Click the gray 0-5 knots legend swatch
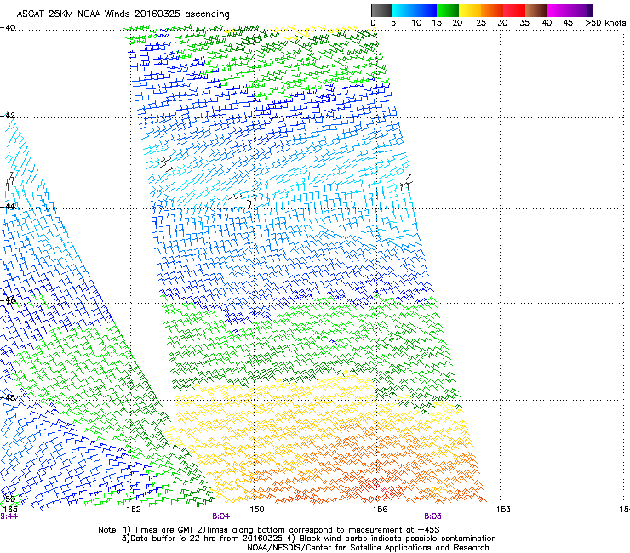The width and height of the screenshot is (630, 553). tap(381, 10)
